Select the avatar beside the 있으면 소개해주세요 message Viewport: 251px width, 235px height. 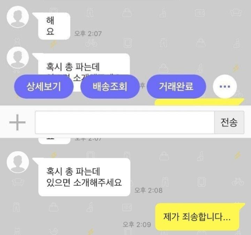click(x=18, y=162)
